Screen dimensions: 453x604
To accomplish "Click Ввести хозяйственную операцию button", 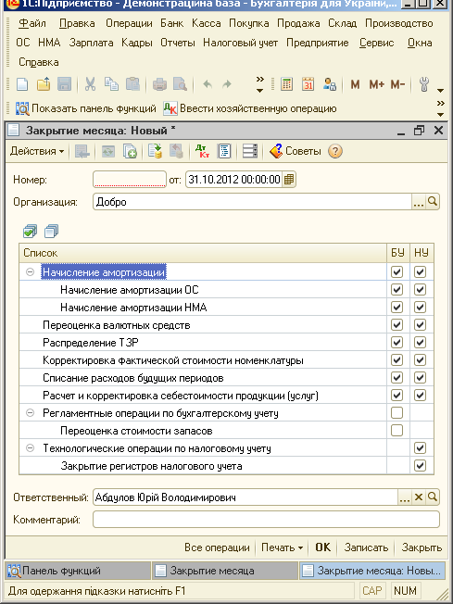I will (x=250, y=109).
